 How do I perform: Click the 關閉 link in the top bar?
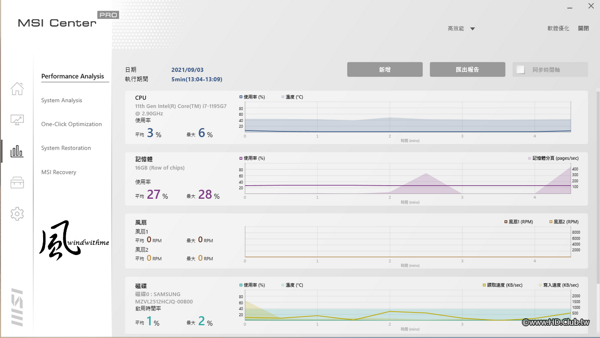584,29
